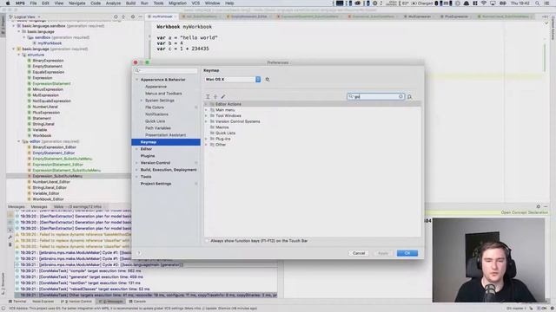Click the Apply button in Preferences
The width and height of the screenshot is (556, 312).
point(383,253)
